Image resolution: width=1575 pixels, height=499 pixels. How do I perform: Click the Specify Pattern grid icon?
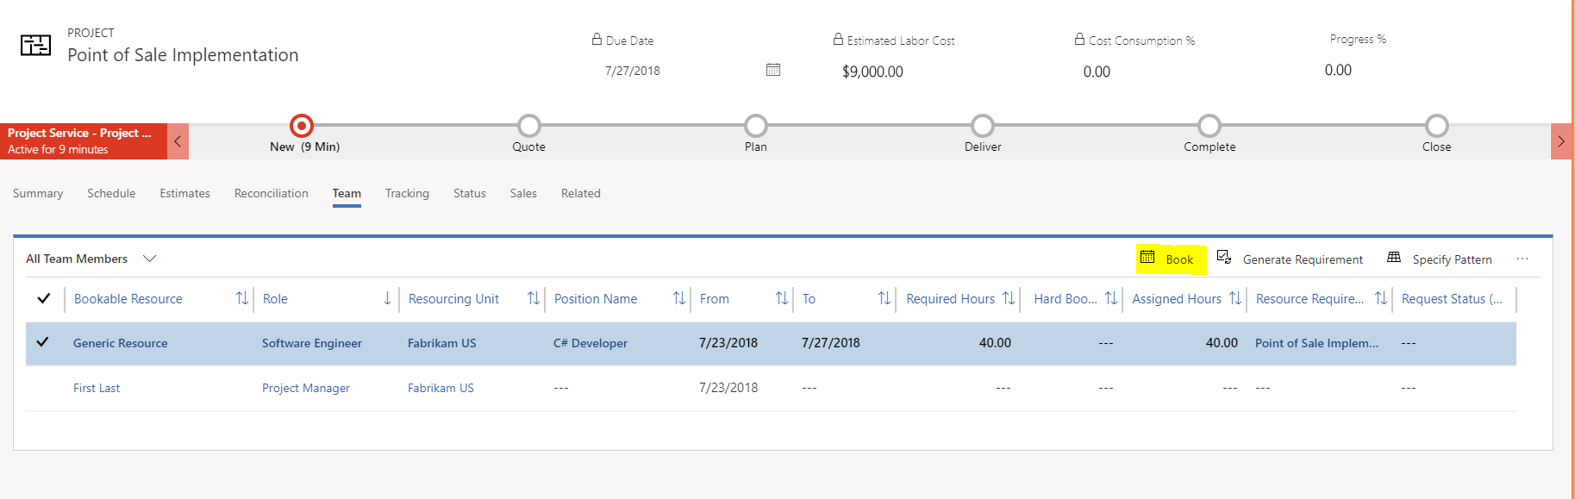click(x=1394, y=257)
